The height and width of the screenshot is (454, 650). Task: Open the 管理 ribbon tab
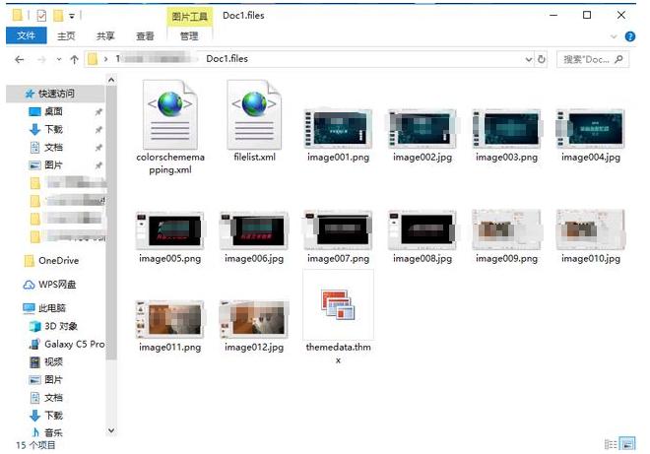click(189, 36)
